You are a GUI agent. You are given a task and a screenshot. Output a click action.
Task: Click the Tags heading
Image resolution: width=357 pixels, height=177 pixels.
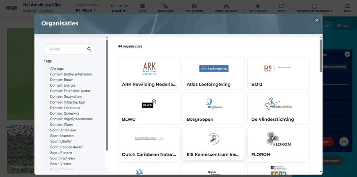coord(48,61)
